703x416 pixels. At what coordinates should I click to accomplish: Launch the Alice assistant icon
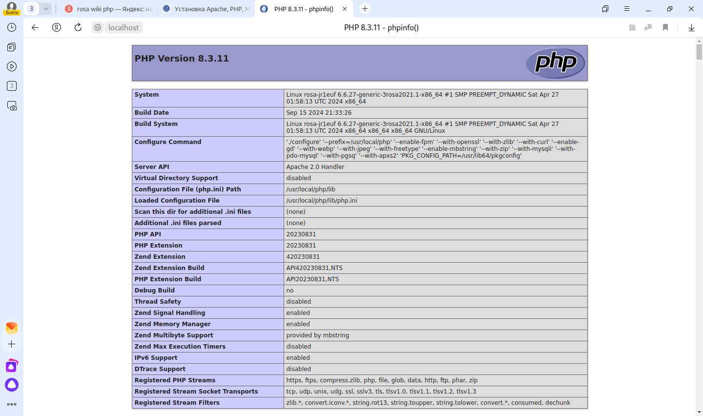pos(12,385)
